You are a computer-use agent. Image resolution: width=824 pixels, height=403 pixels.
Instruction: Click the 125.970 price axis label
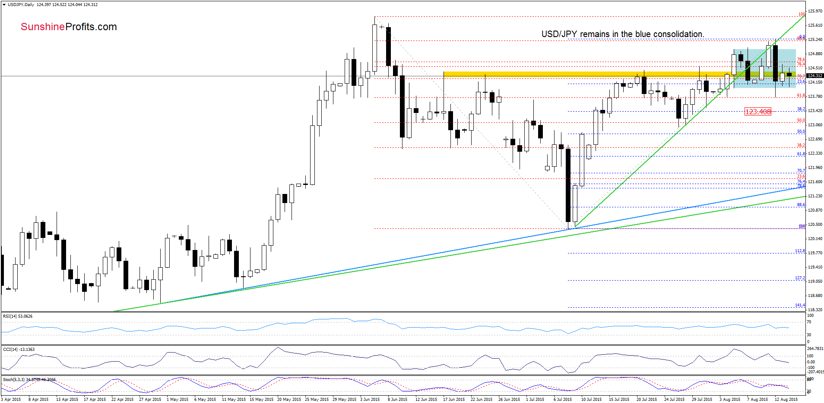point(815,11)
